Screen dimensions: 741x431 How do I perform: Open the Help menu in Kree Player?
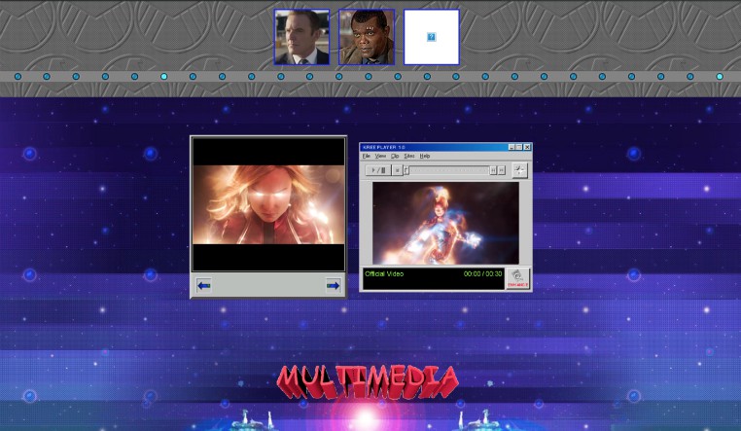(x=425, y=156)
